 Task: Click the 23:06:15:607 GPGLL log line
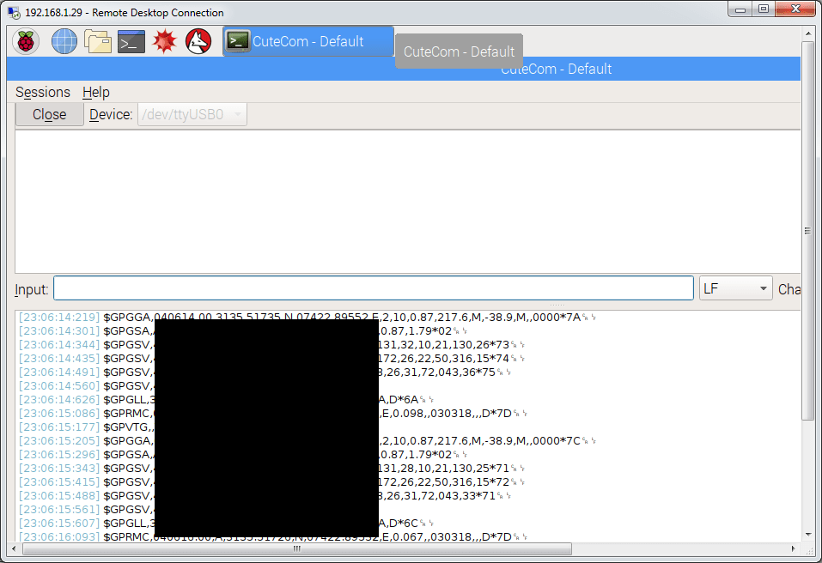(226, 524)
